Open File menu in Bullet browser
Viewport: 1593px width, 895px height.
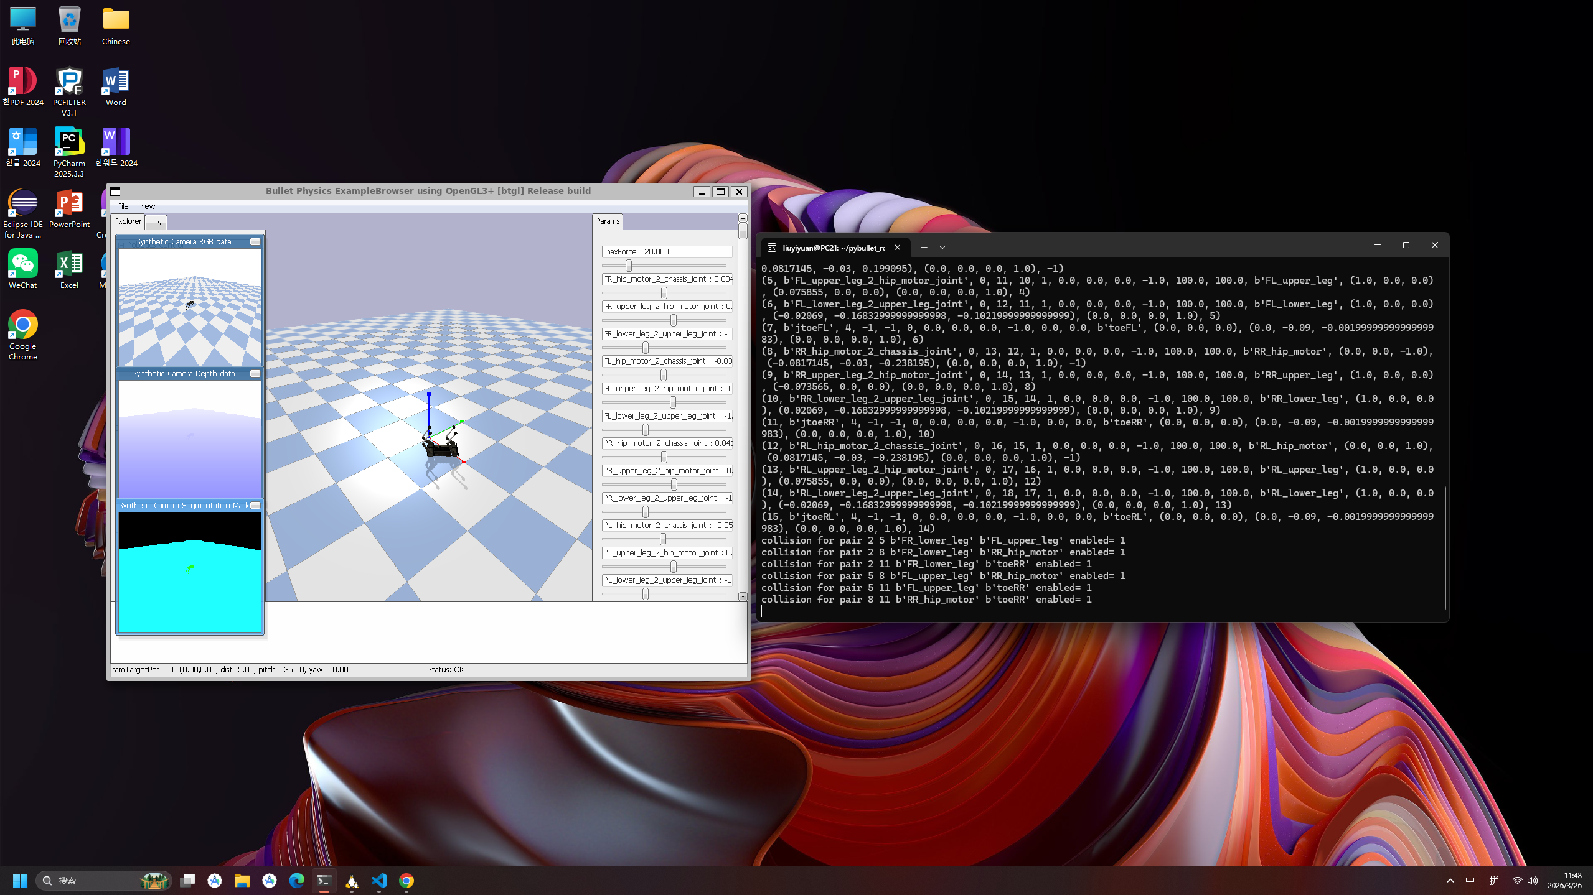[x=124, y=206]
